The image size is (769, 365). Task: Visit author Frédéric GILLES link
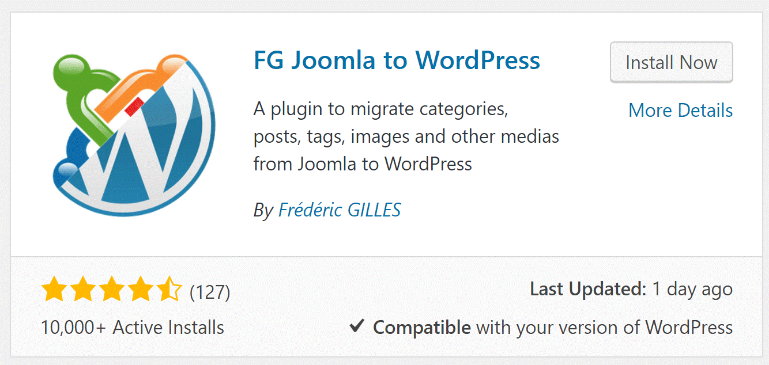339,210
